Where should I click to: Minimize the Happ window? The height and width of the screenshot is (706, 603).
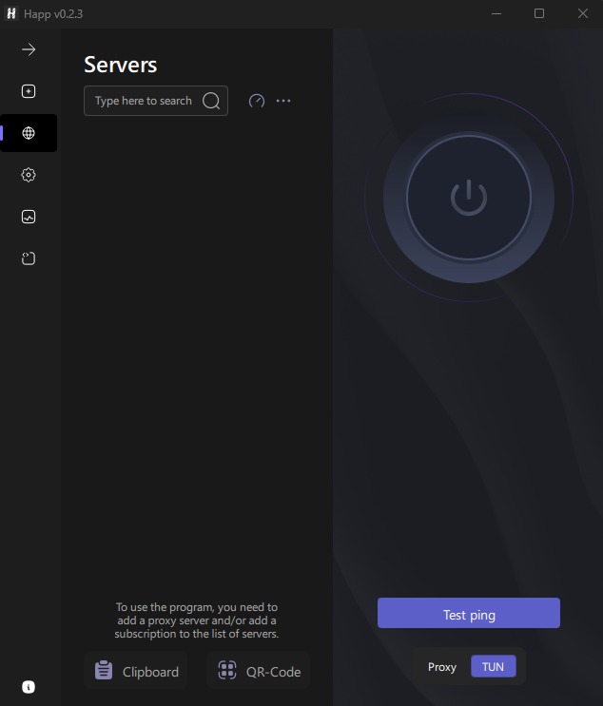[x=496, y=13]
